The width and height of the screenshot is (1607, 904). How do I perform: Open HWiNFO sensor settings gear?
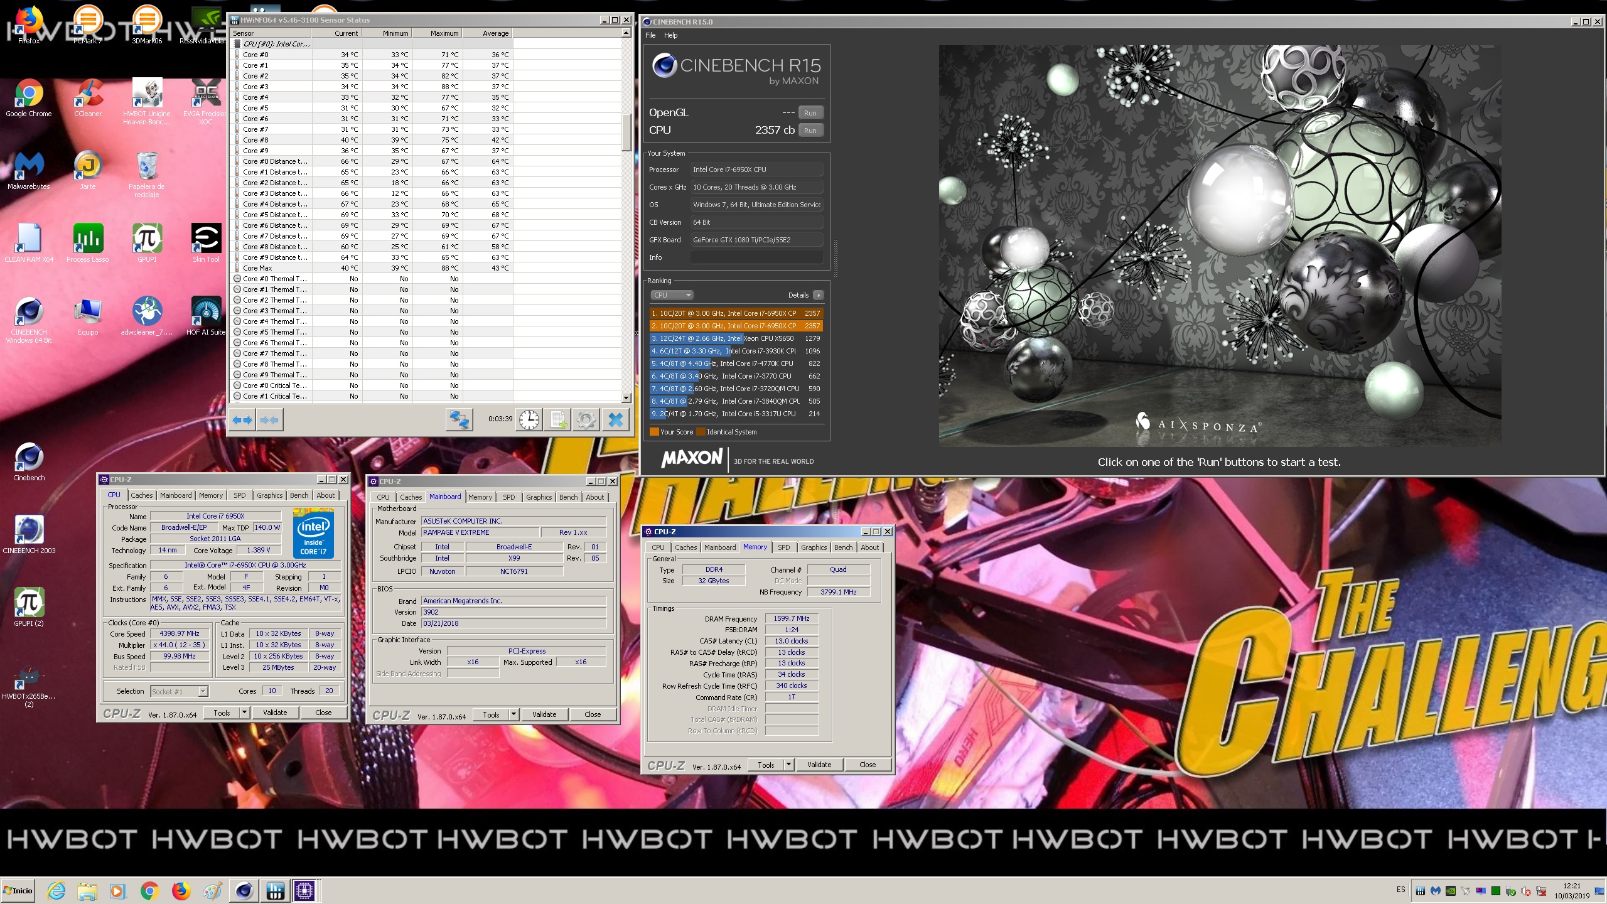(586, 419)
